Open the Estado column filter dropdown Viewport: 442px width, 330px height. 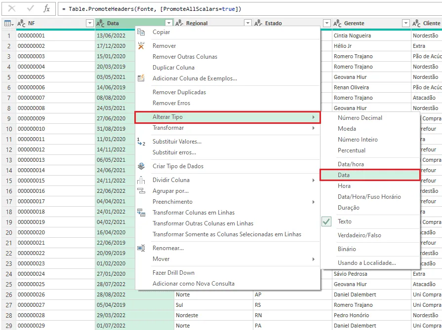point(326,23)
